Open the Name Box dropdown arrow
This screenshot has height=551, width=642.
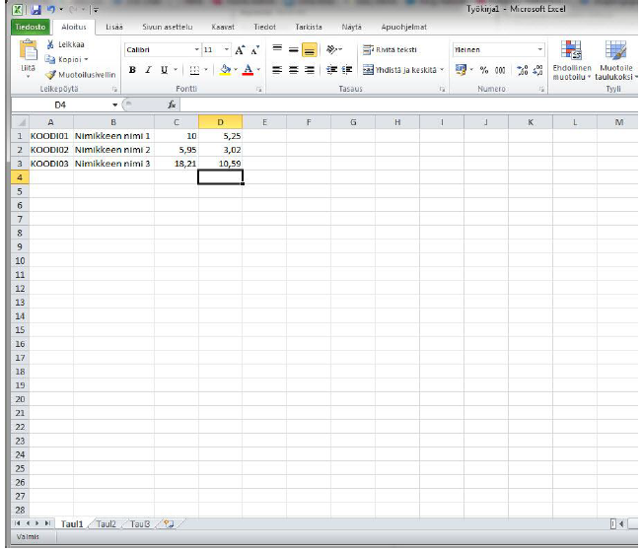[115, 104]
